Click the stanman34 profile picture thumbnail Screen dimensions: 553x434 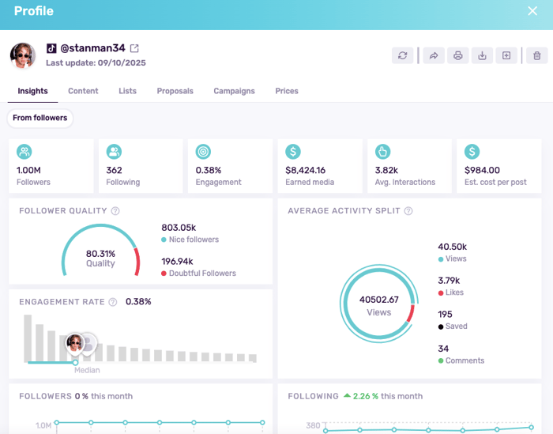[23, 55]
